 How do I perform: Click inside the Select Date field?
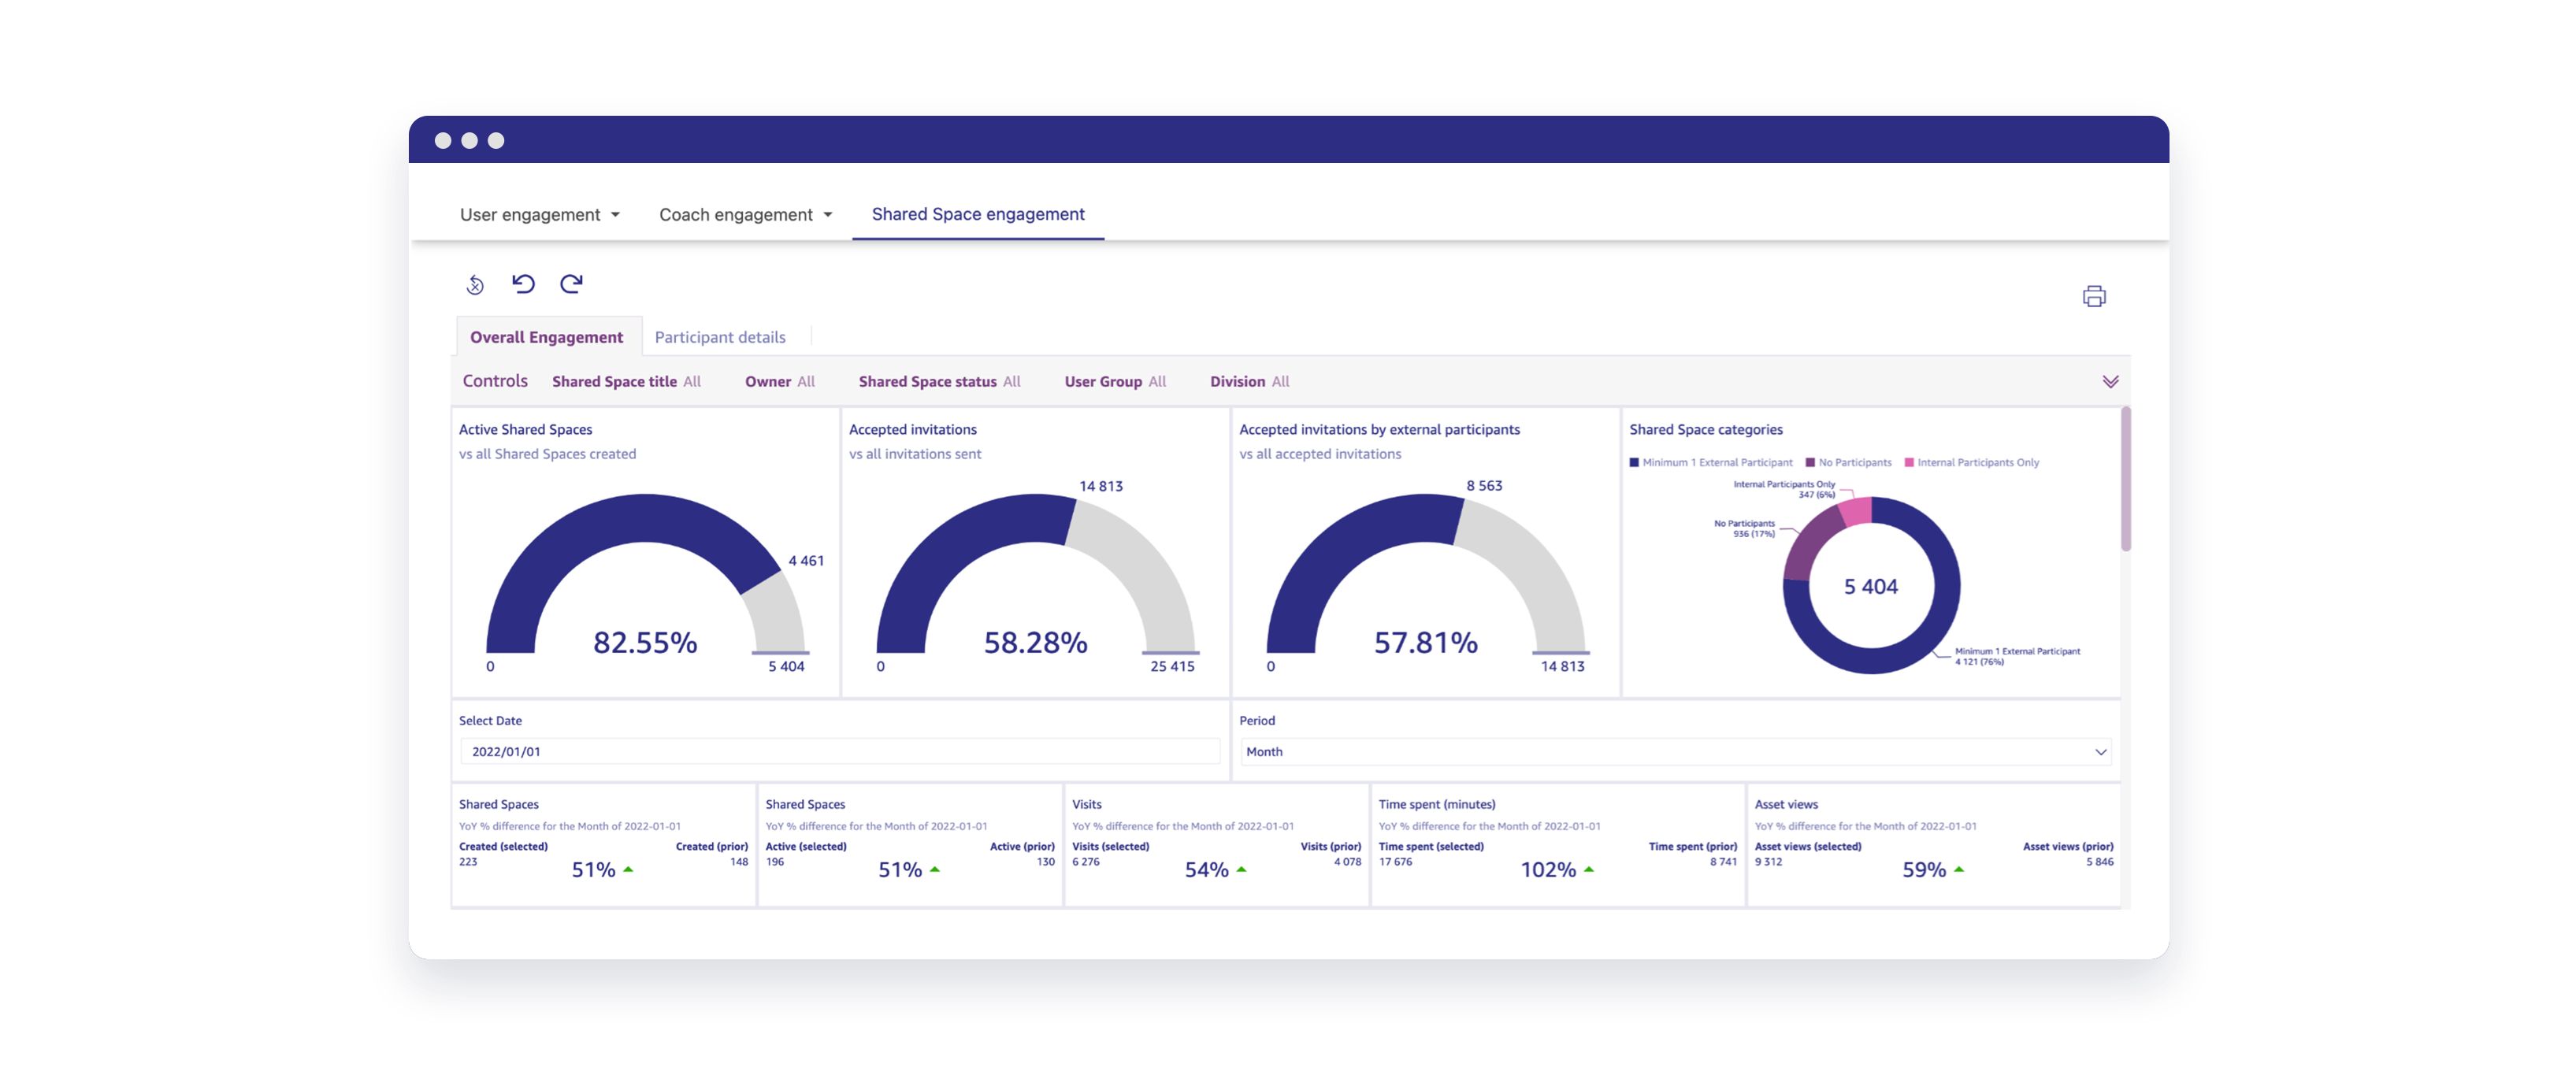coord(840,751)
